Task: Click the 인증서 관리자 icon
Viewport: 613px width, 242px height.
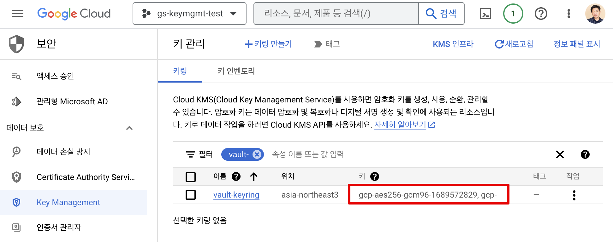Action: 16,227
